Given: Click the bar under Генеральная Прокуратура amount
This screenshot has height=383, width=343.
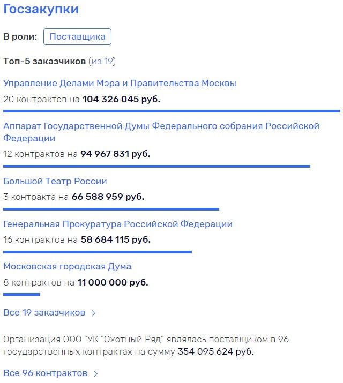Looking at the screenshot, I should 98,252.
